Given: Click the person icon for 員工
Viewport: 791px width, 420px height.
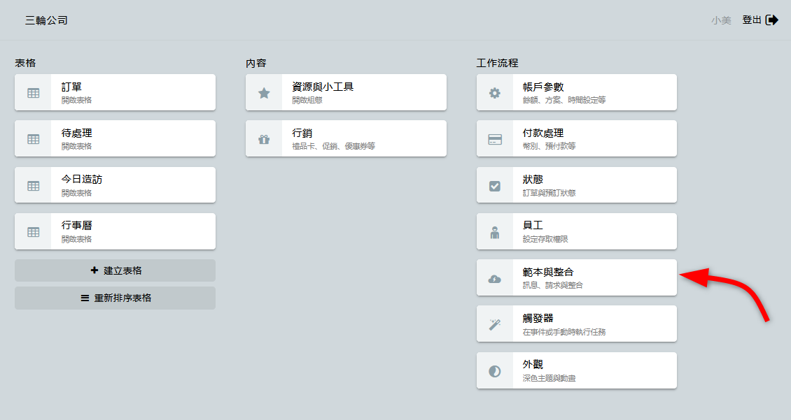Looking at the screenshot, I should pyautogui.click(x=495, y=232).
